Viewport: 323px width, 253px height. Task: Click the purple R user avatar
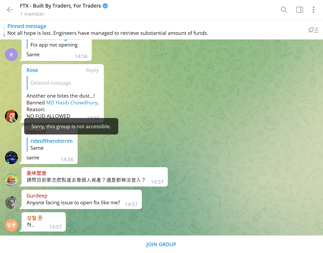11,55
